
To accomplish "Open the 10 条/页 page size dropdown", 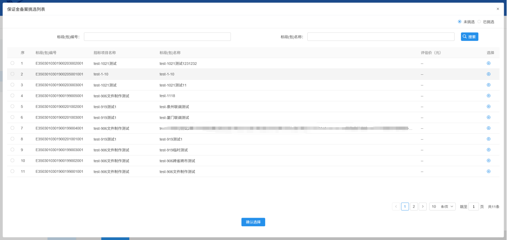I will [x=442, y=207].
